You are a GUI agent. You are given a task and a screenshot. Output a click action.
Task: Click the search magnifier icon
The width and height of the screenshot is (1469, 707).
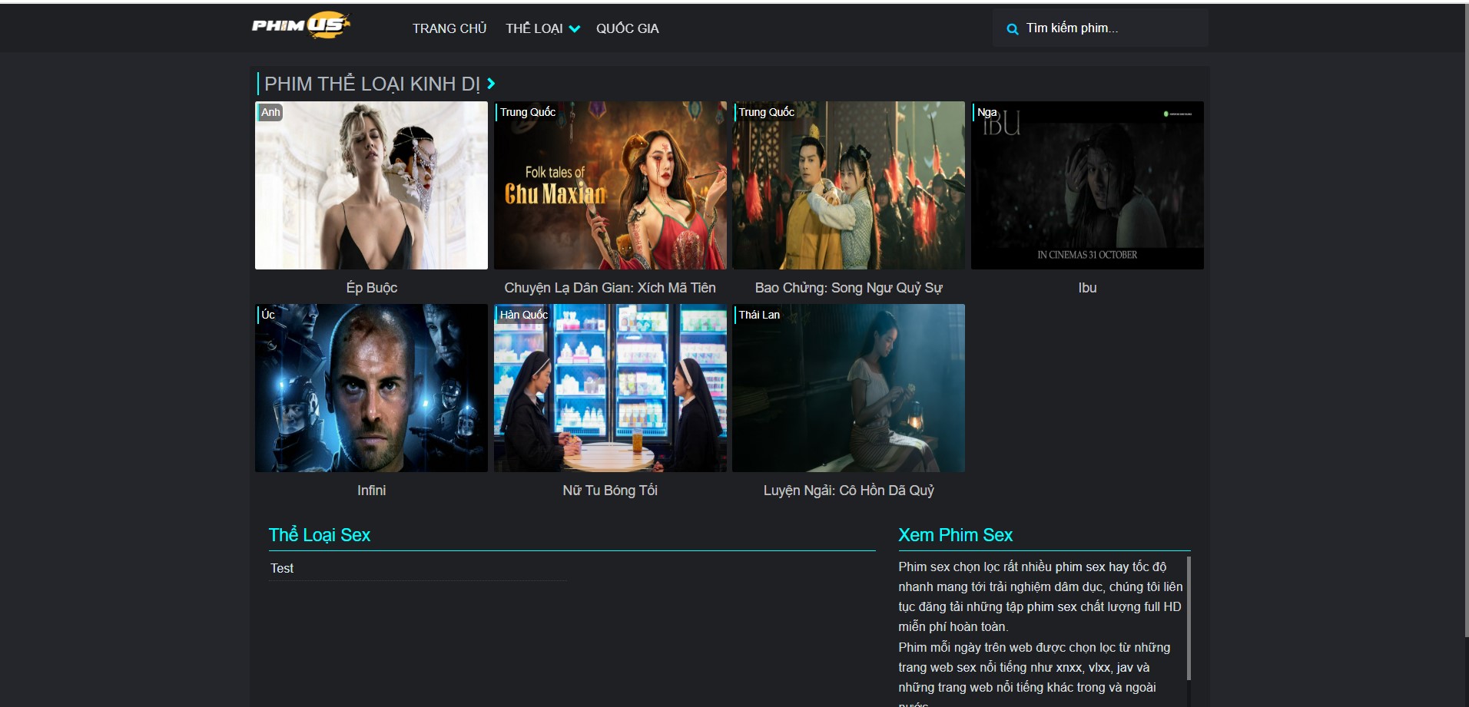1012,29
